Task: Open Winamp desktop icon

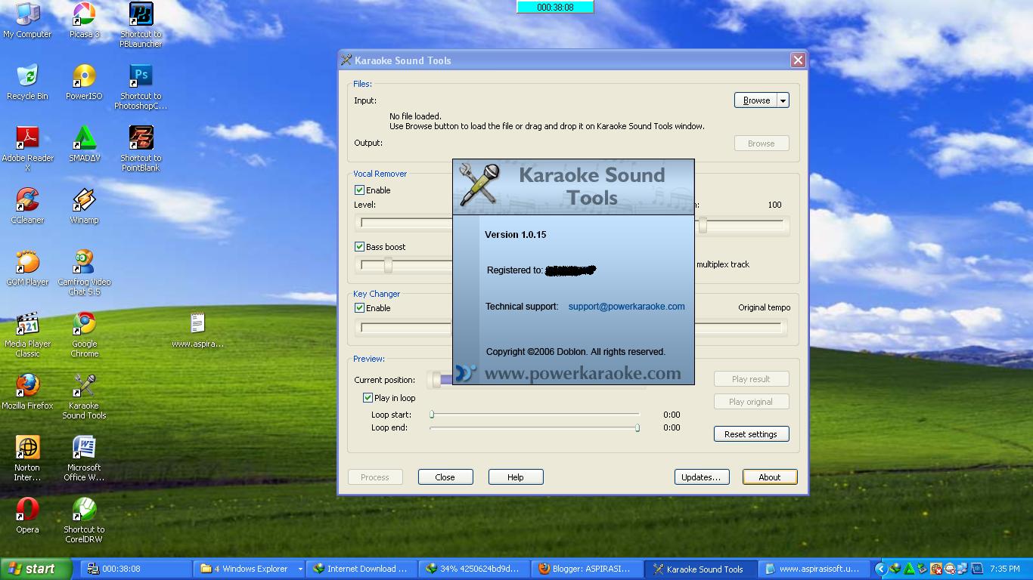Action: coord(84,206)
